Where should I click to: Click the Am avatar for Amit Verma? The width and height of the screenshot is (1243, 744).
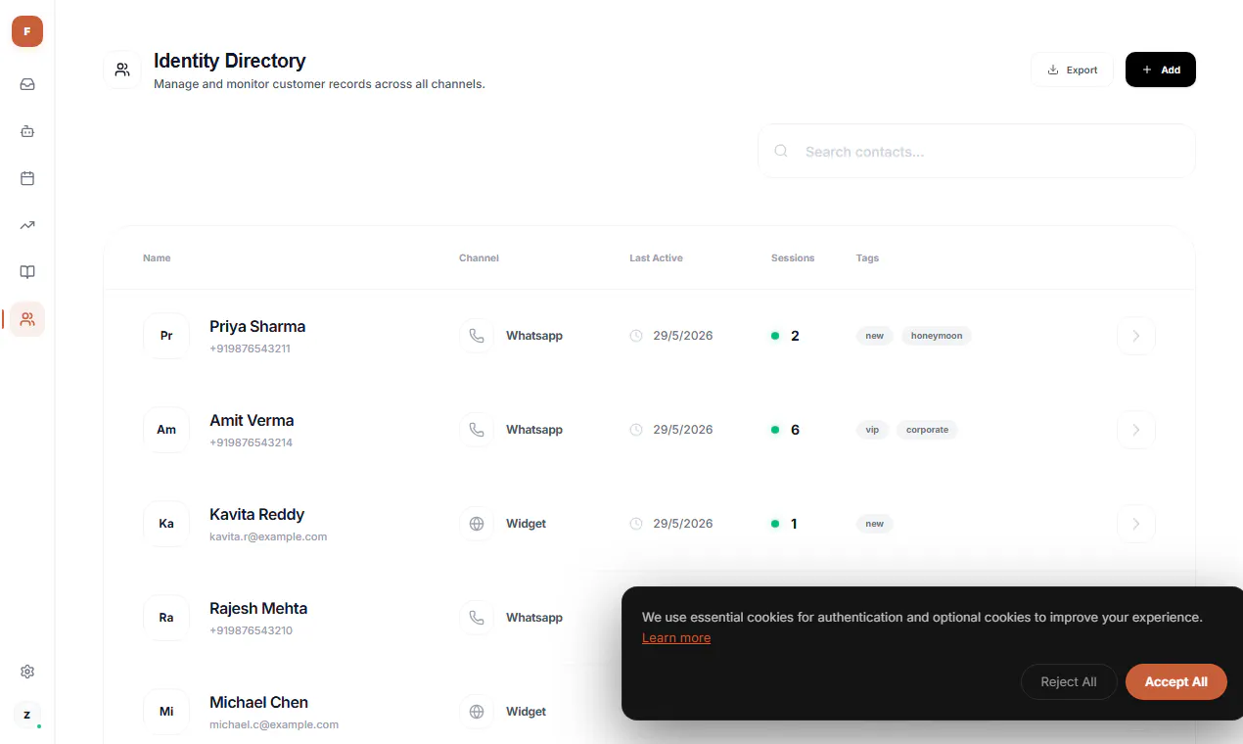[x=166, y=430]
